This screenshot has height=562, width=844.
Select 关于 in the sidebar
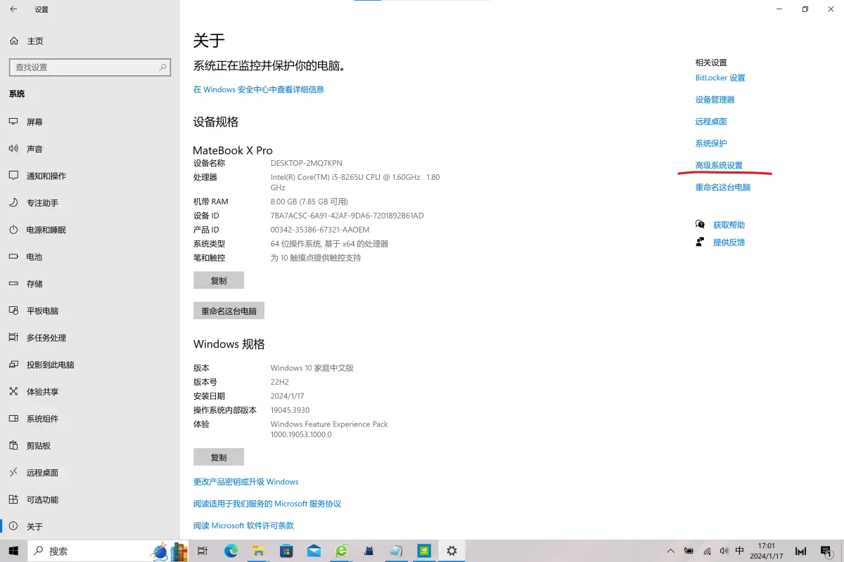click(x=90, y=526)
